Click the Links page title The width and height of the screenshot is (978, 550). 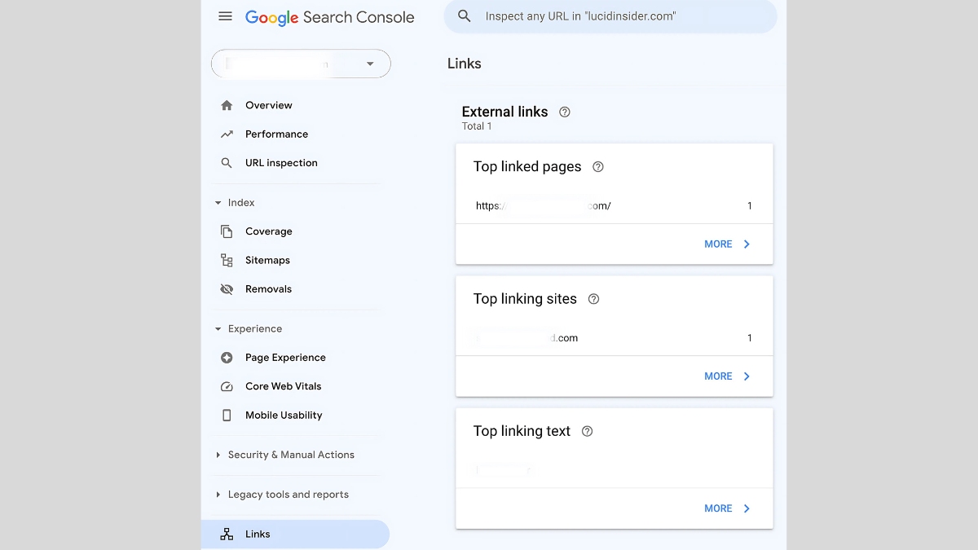click(465, 64)
